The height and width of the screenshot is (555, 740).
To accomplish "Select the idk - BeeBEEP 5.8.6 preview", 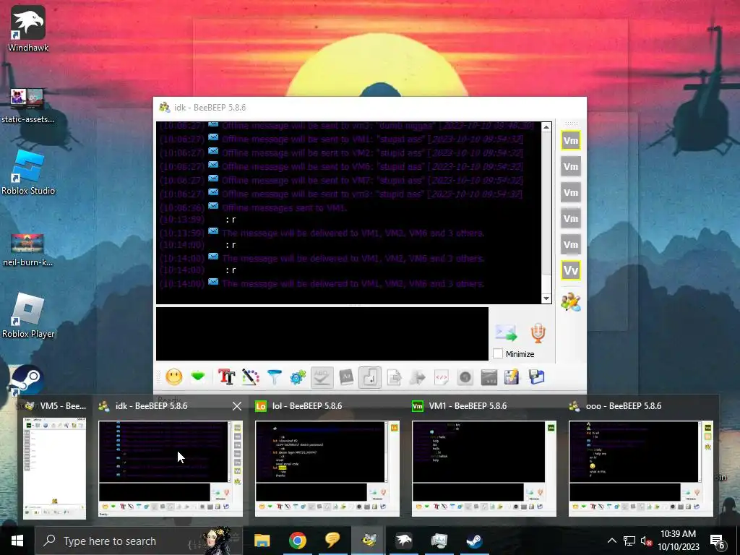I will pyautogui.click(x=171, y=468).
